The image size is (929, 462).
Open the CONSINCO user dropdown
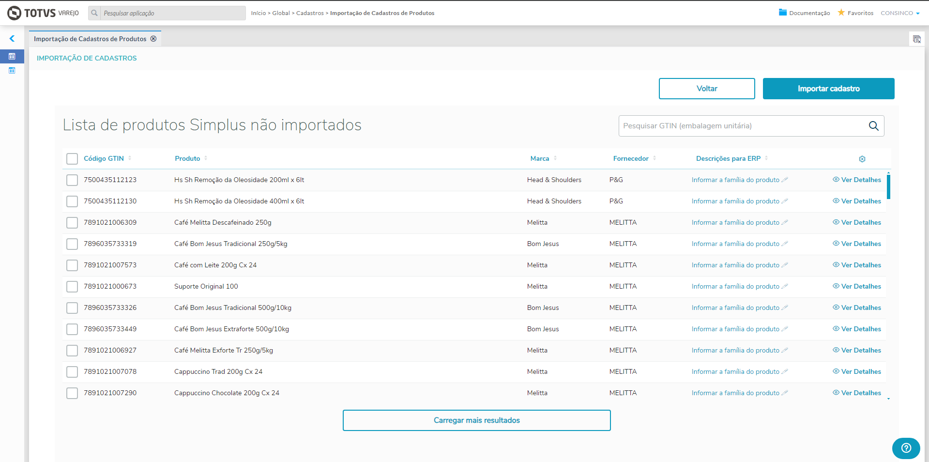tap(900, 13)
